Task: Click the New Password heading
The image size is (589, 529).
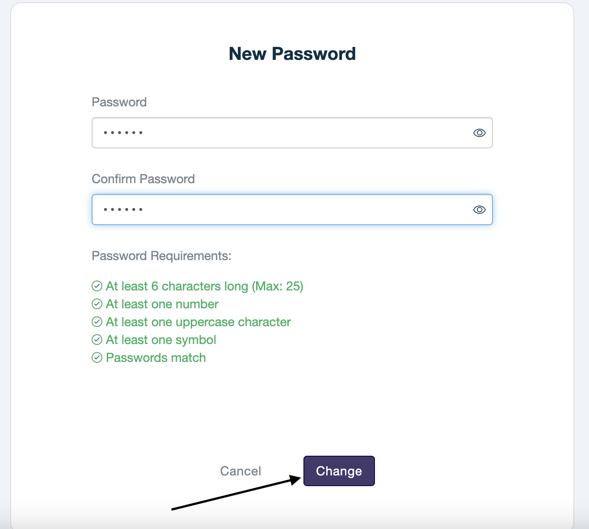Action: pyautogui.click(x=292, y=54)
